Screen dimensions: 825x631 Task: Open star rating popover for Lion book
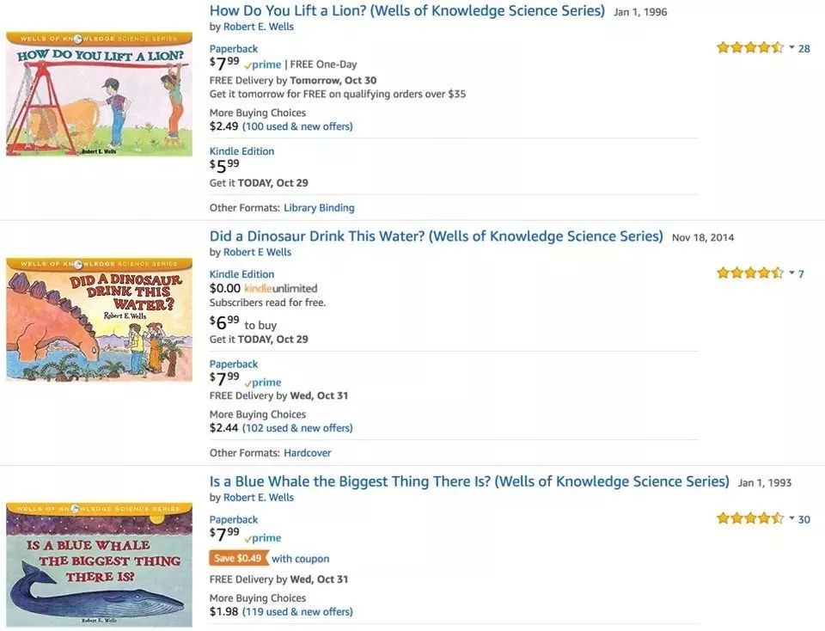(x=791, y=47)
